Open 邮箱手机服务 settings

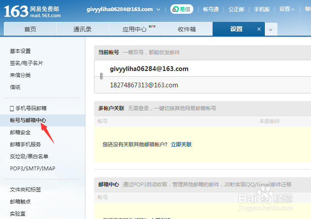click(25, 145)
